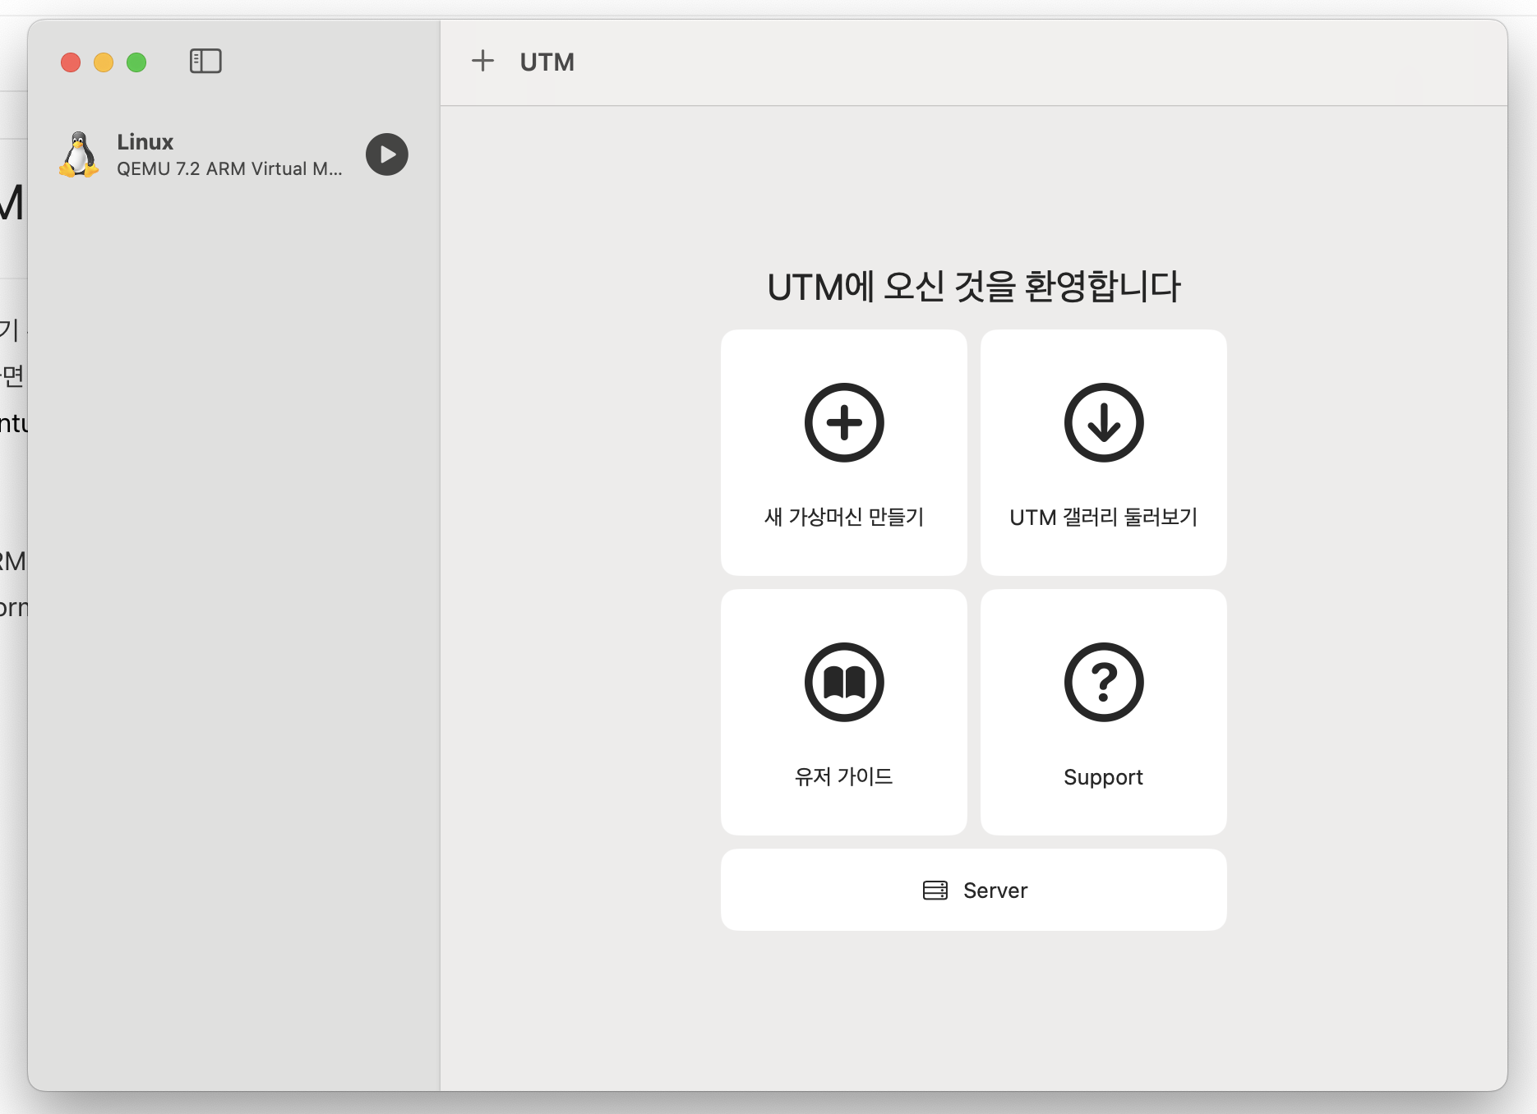Open the 새 가상머신 만들기 card
Screen dimensions: 1537x1114
pyautogui.click(x=844, y=453)
